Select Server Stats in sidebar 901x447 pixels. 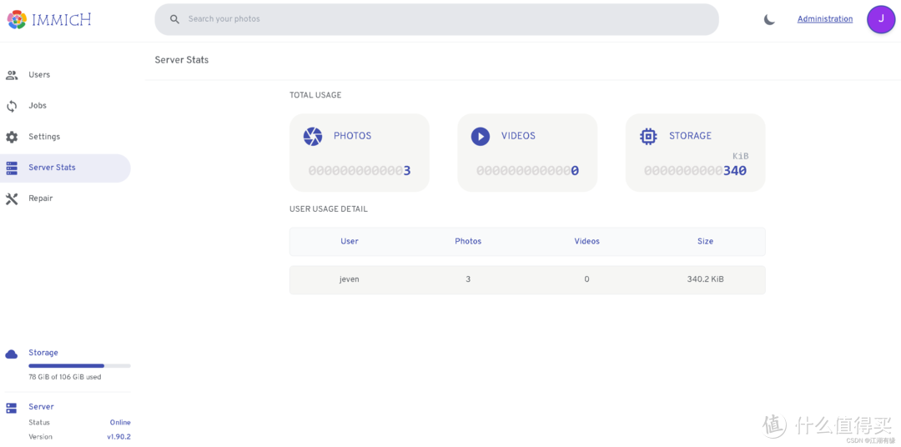(x=52, y=168)
